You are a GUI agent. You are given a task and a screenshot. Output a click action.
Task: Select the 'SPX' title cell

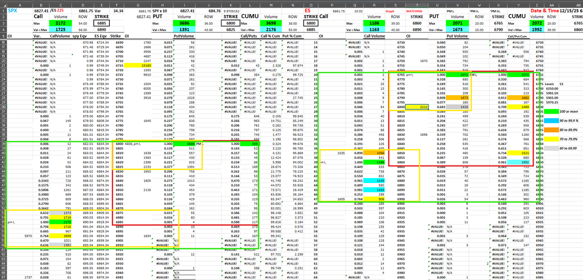click(x=19, y=10)
